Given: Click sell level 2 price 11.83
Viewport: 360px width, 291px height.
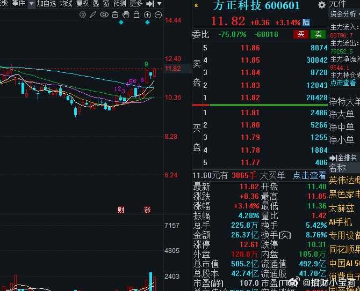Looking at the screenshot, I should tap(250, 85).
